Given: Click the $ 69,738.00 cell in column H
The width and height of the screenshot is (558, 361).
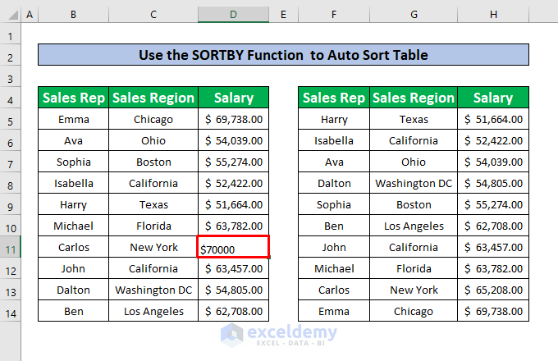Looking at the screenshot, I should pos(492,311).
